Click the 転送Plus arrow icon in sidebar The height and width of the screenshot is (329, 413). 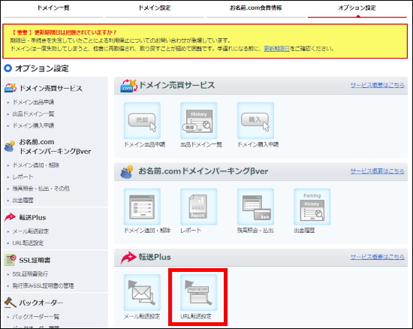coord(10,217)
